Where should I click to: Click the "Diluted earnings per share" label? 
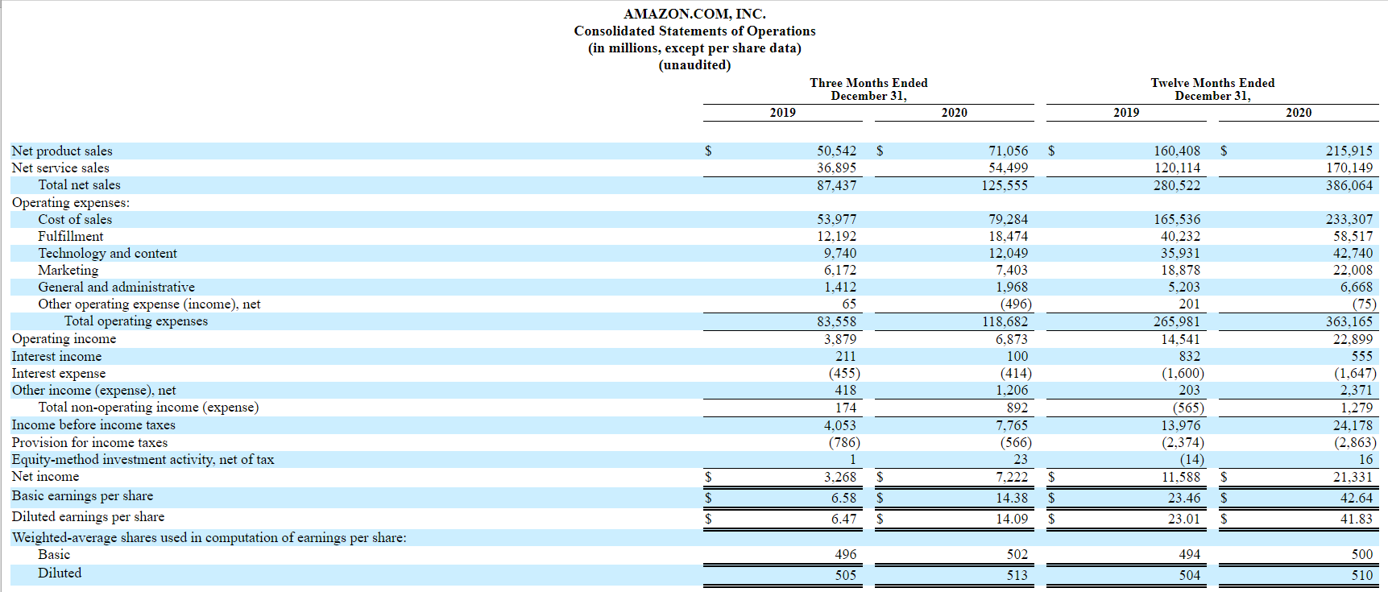88,516
